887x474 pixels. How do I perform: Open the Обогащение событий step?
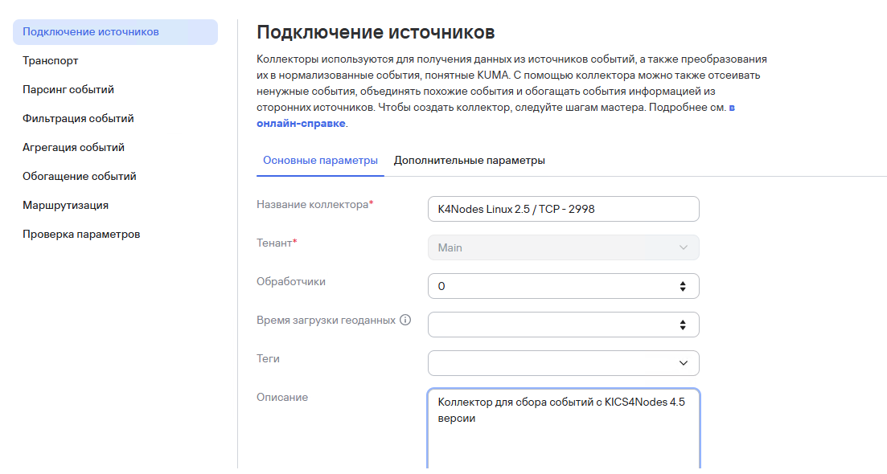[x=79, y=176]
